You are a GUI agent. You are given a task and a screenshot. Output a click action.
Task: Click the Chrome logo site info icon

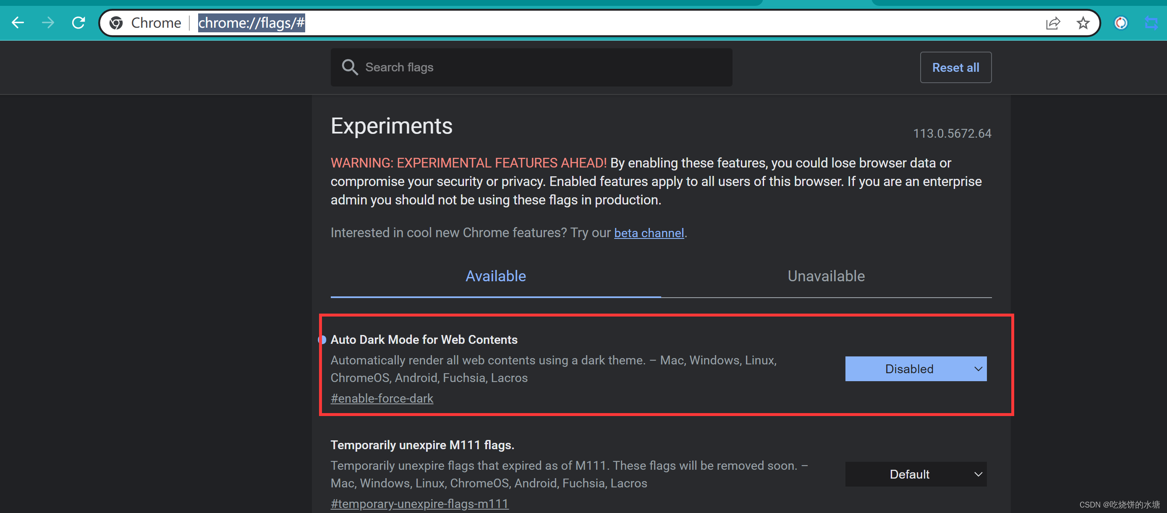pos(116,23)
